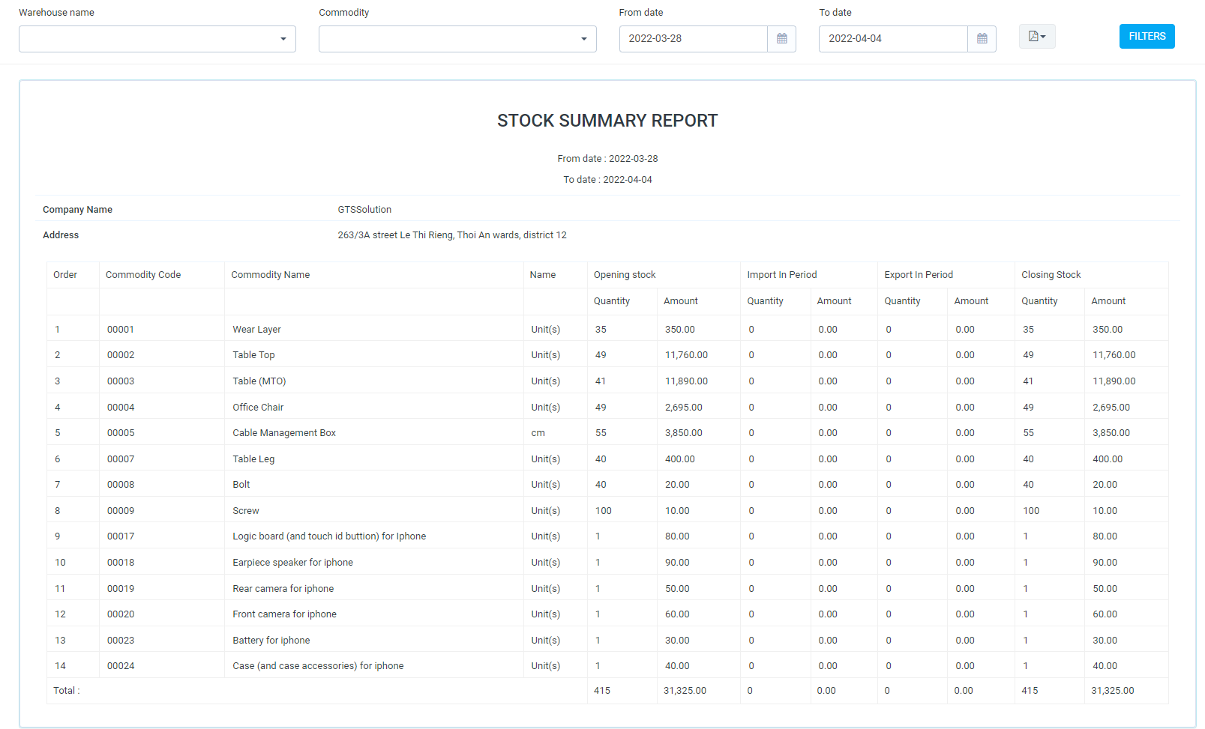Open the From date calendar icon

[x=781, y=39]
